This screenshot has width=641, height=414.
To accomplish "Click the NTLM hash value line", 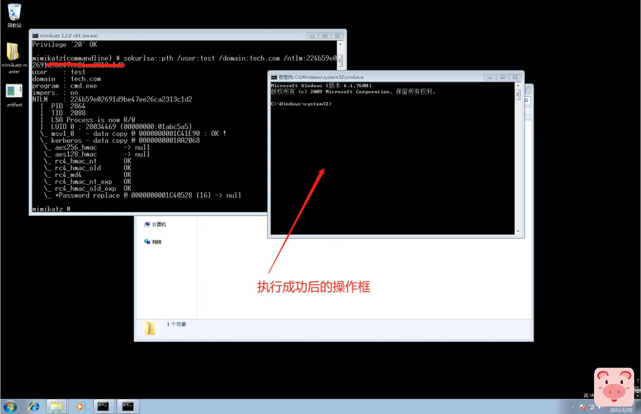I will 112,100.
